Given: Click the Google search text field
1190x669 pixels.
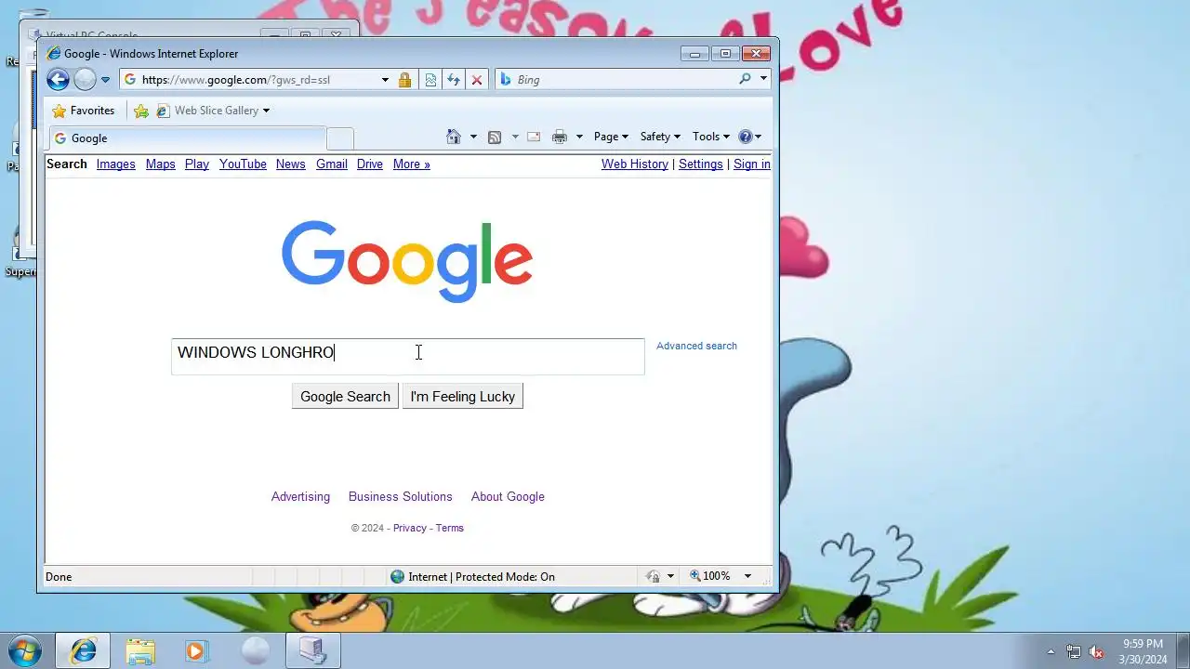Looking at the screenshot, I should click(407, 357).
